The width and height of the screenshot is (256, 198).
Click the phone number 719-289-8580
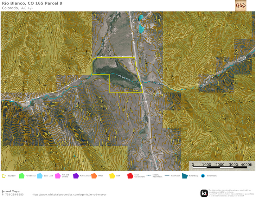pos(13,195)
